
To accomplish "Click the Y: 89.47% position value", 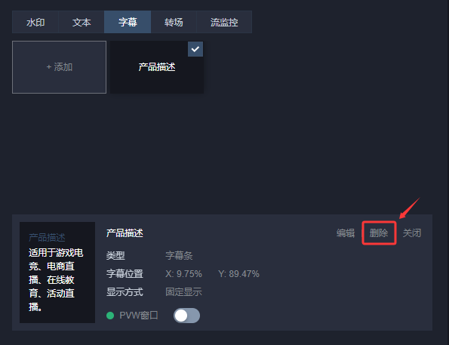I will point(238,273).
